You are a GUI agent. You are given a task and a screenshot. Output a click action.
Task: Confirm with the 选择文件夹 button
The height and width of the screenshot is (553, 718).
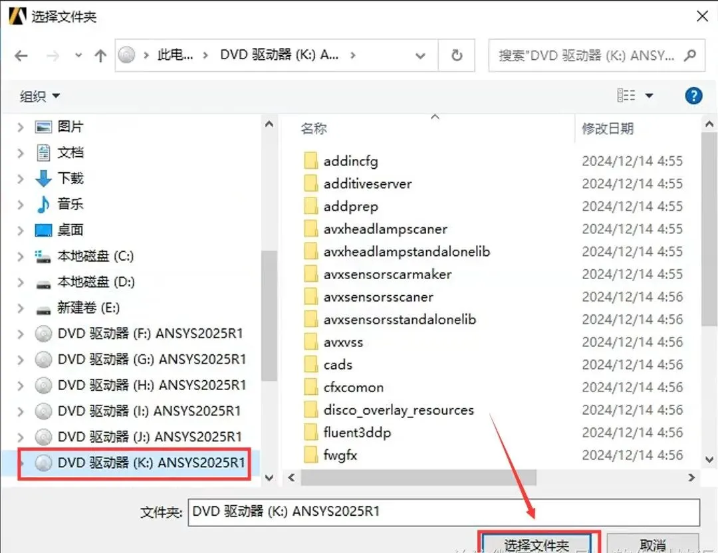coord(537,544)
